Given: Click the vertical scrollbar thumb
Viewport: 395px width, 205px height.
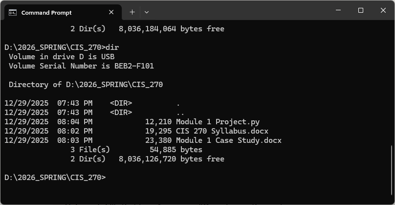Looking at the screenshot, I should (392, 172).
